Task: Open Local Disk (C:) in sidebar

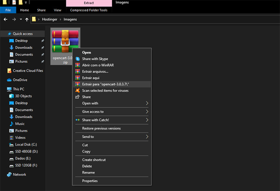Action: pos(26,145)
